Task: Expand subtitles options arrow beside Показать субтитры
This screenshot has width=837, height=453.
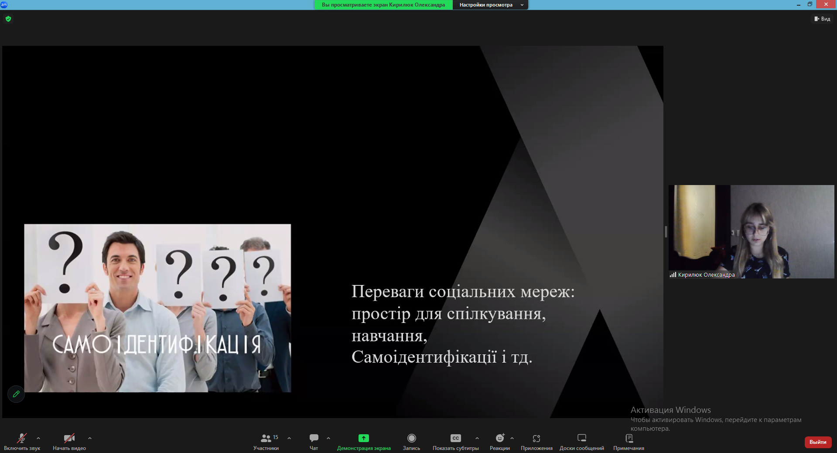Action: pyautogui.click(x=477, y=438)
